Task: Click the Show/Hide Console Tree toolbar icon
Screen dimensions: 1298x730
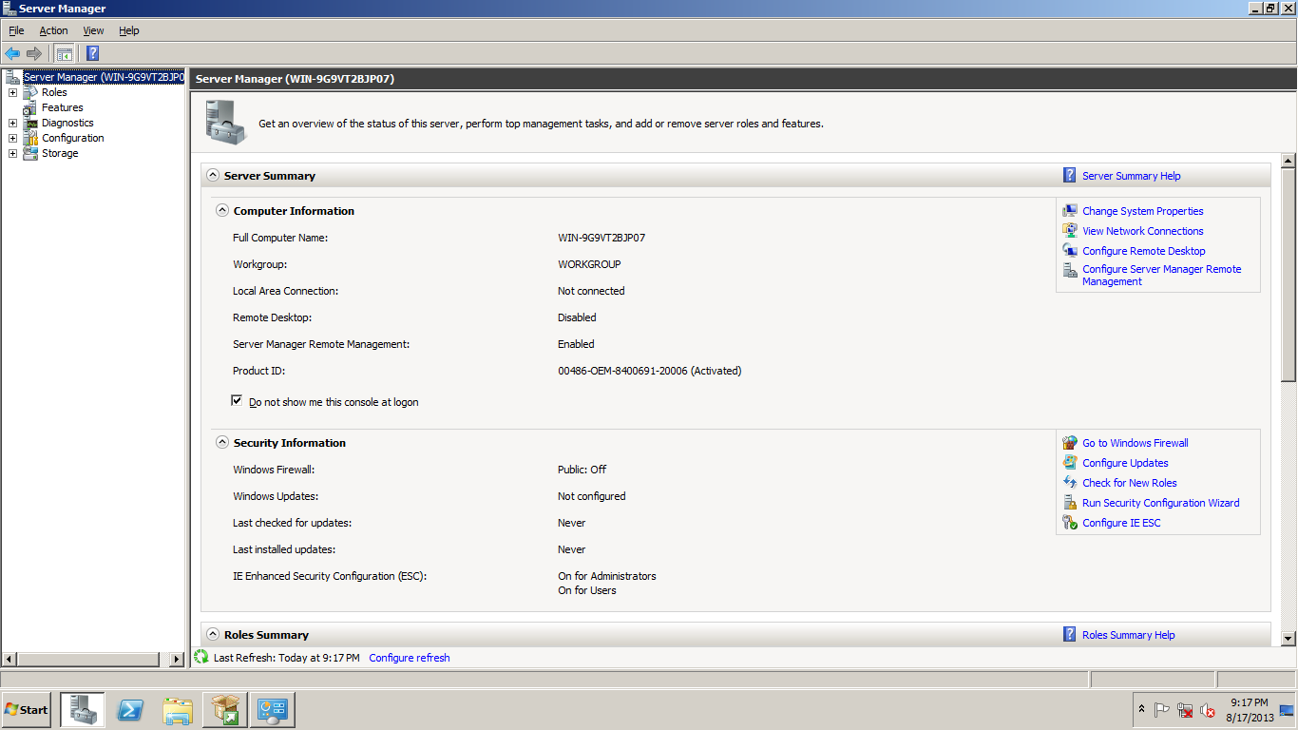Action: pos(64,53)
